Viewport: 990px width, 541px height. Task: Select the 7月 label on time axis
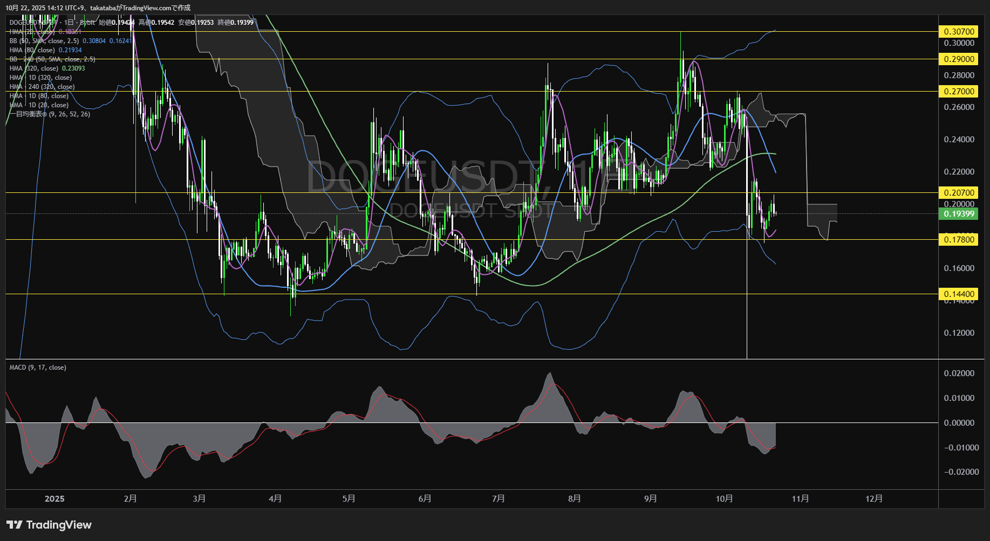tap(499, 499)
